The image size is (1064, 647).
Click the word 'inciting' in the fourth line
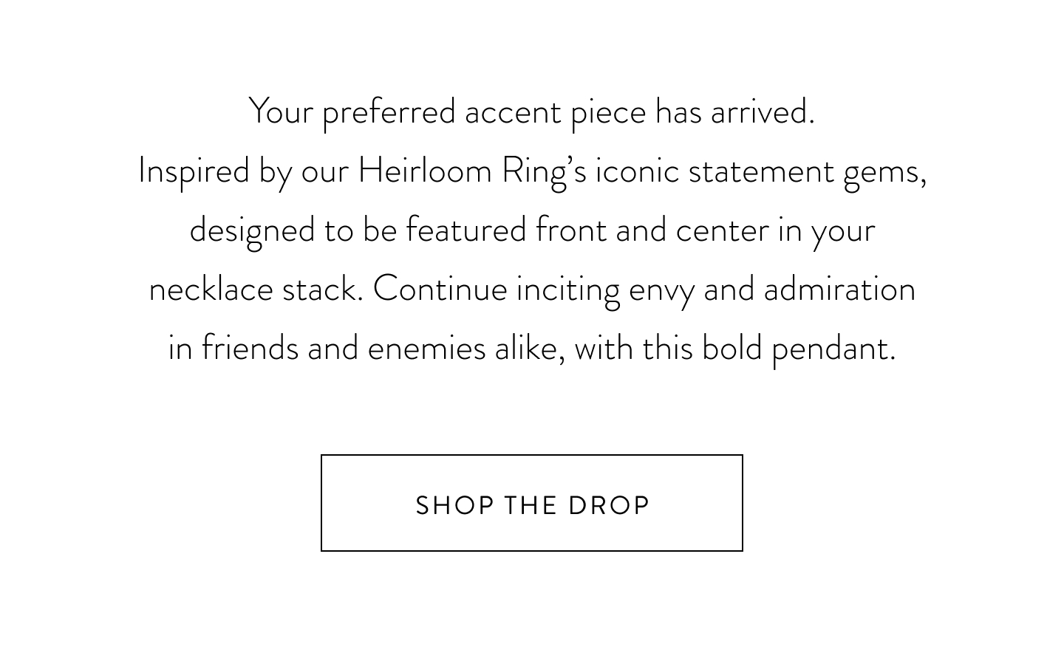coord(568,290)
